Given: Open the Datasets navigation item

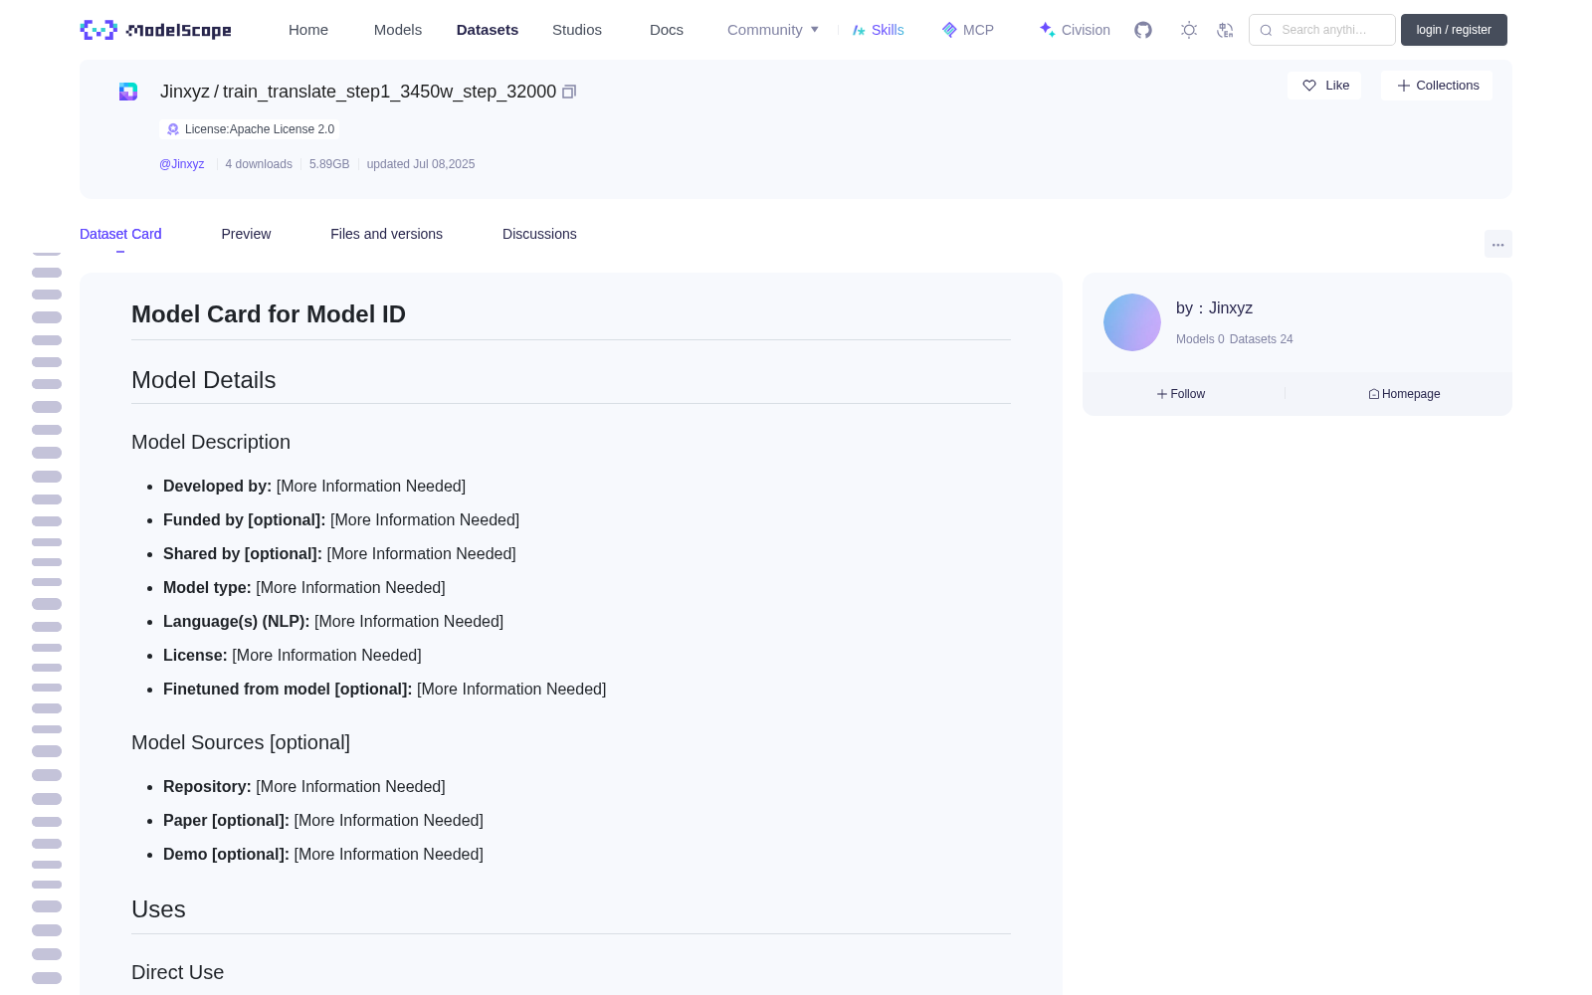Looking at the screenshot, I should coord(488,30).
